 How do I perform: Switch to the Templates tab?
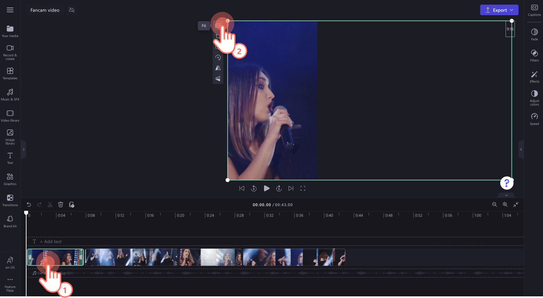[x=10, y=73]
